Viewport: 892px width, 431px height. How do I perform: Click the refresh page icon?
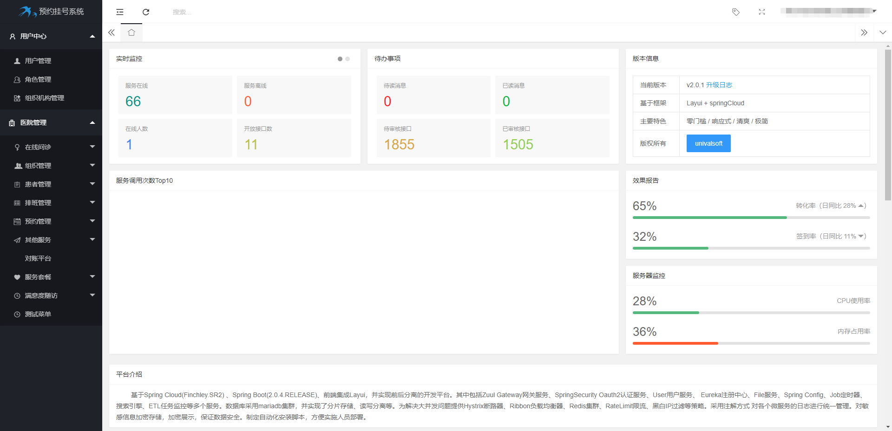click(146, 12)
